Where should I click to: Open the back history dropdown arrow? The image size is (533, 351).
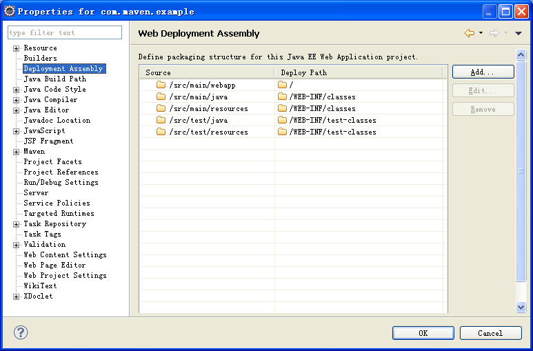481,33
